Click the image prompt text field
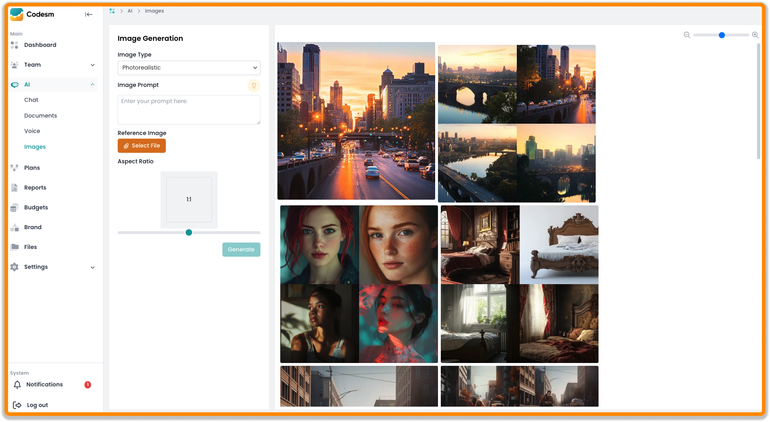770x422 pixels. point(188,110)
